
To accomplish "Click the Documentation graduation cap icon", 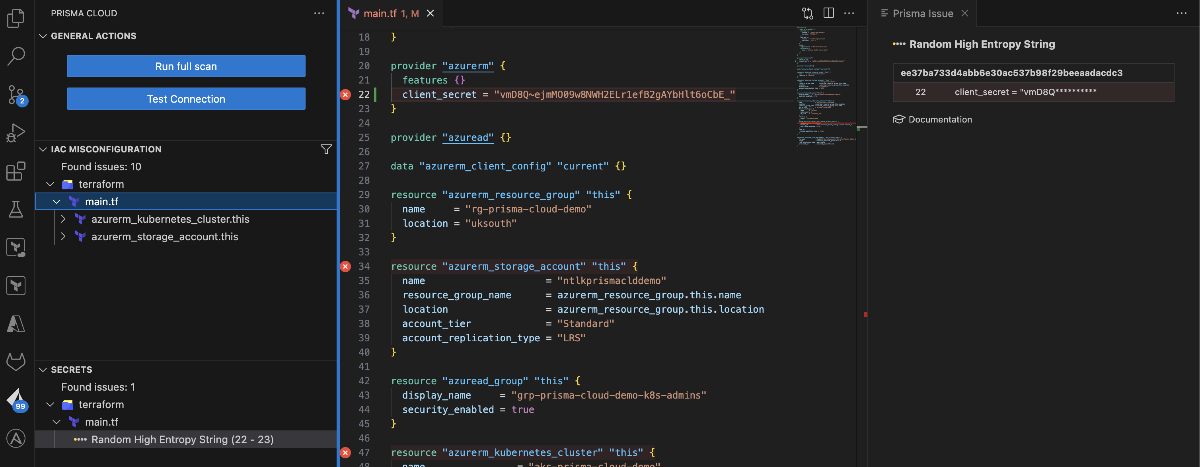I will click(898, 119).
